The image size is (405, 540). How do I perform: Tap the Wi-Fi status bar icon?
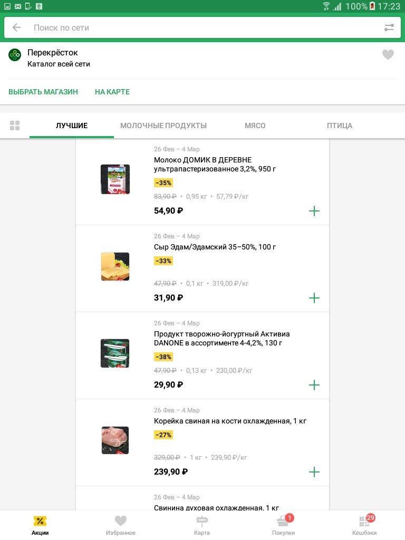(x=326, y=6)
